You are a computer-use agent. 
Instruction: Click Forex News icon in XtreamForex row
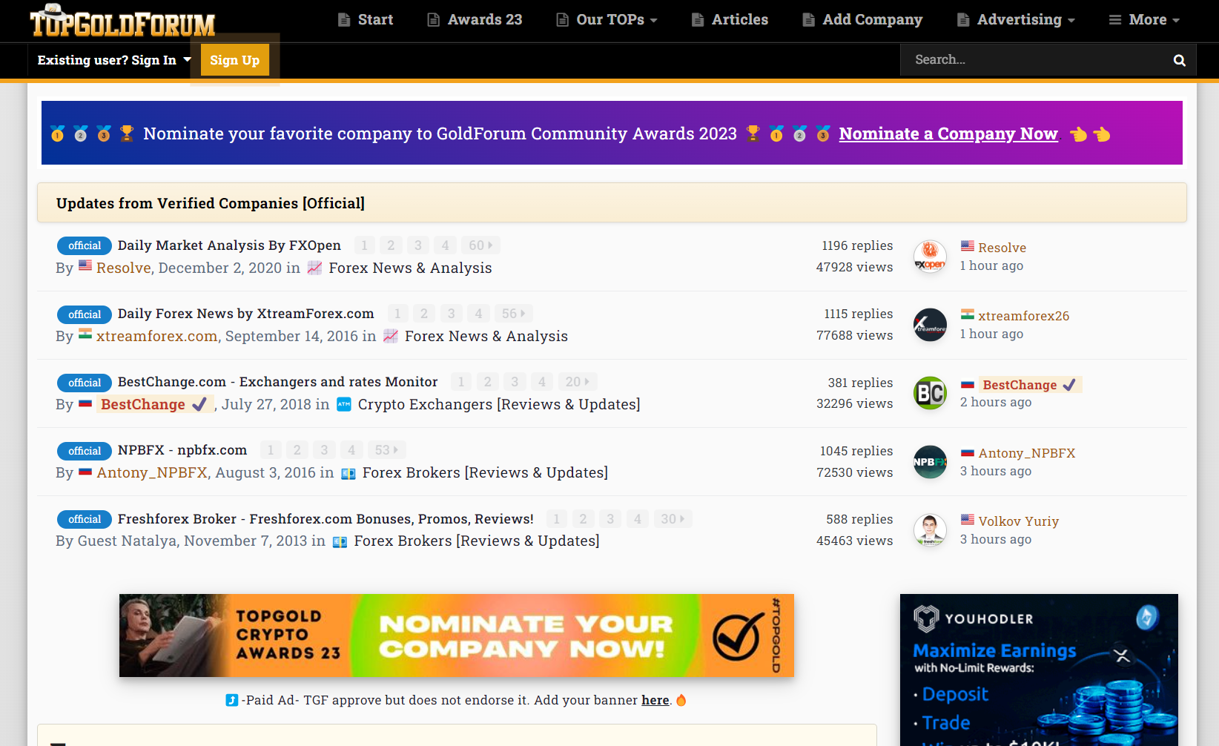coord(391,336)
